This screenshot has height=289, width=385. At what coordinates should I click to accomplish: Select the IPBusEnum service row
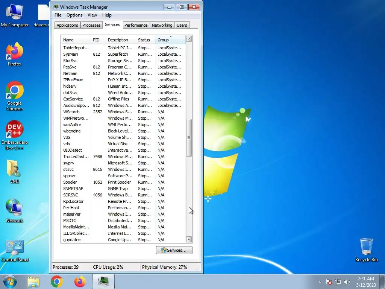pos(123,80)
